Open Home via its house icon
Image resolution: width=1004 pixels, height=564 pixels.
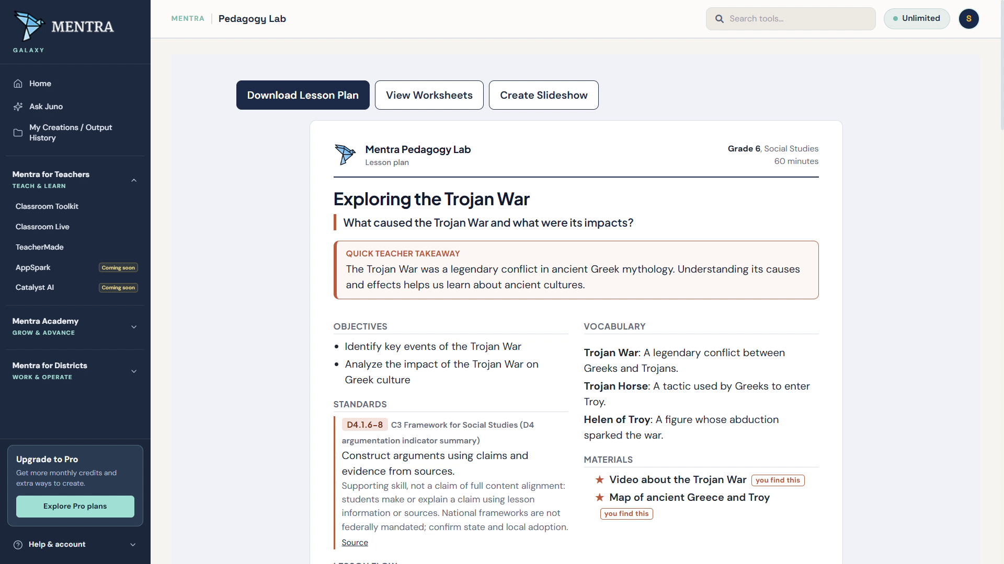[18, 84]
